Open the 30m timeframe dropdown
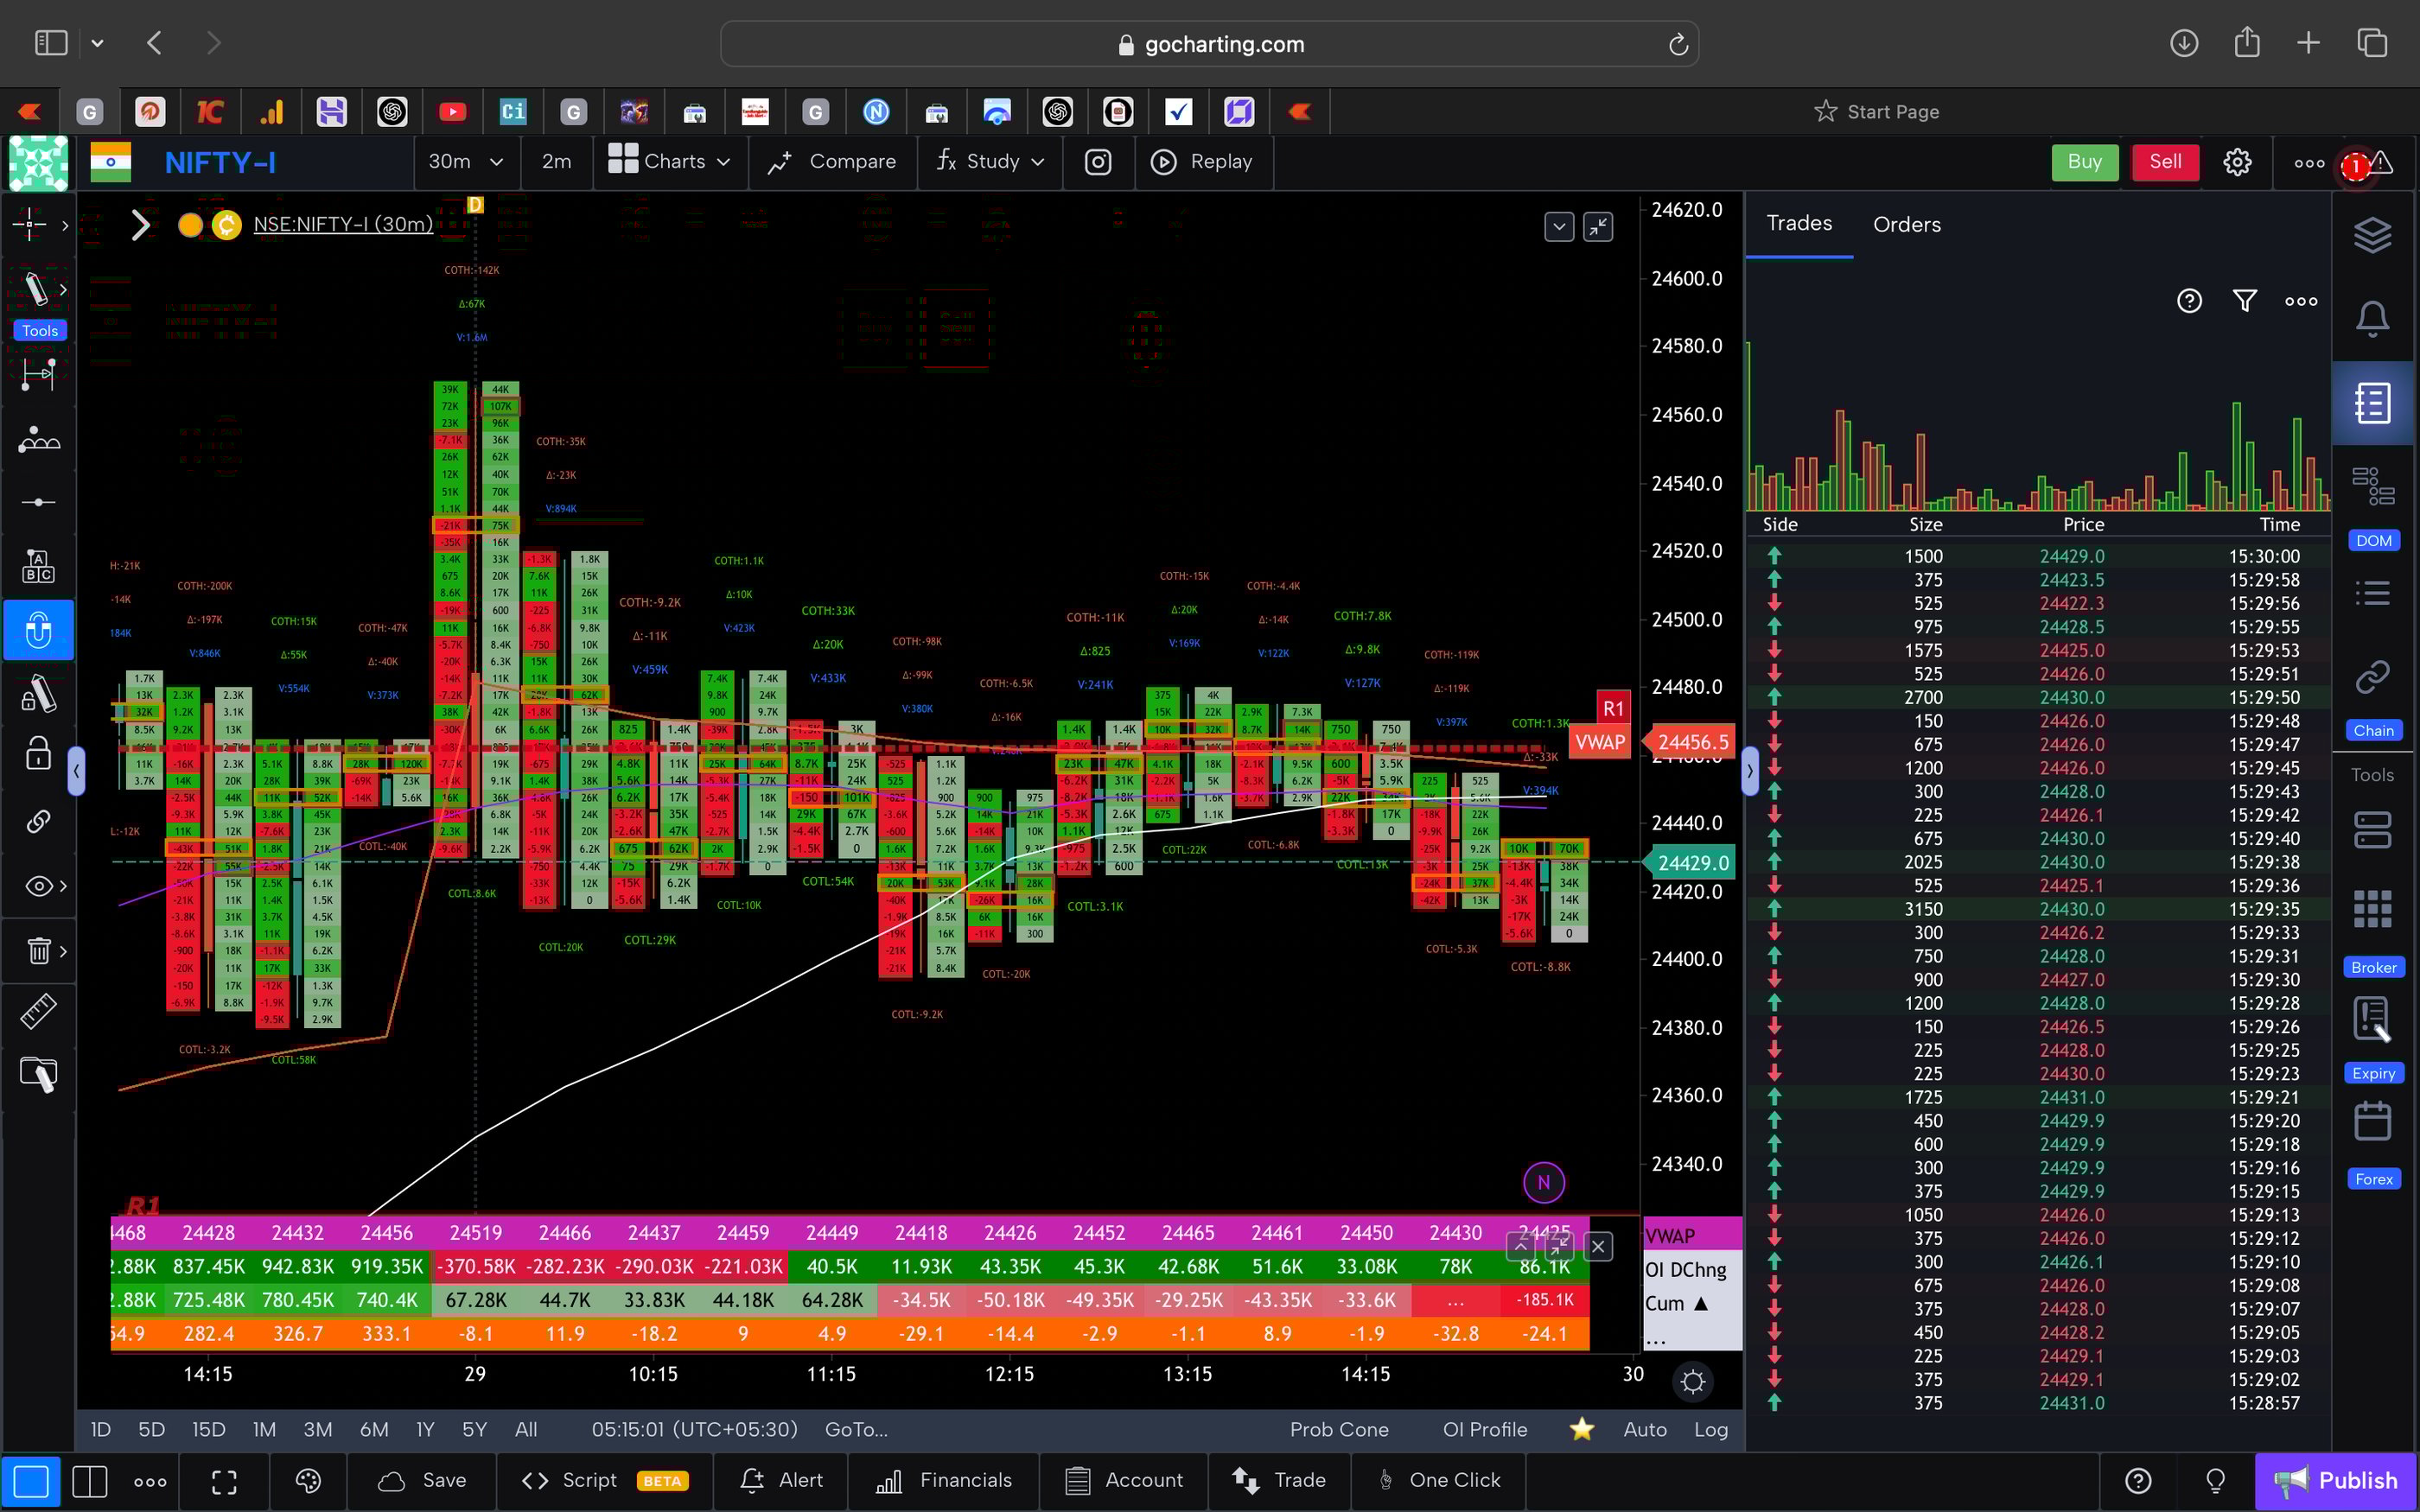The height and width of the screenshot is (1512, 2420). tap(465, 161)
